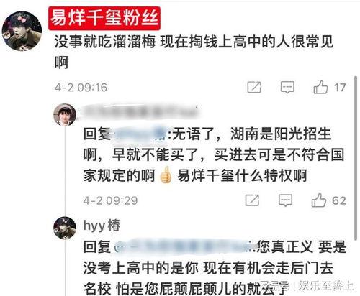Screen dimensions: 360x296
Task: Click the thumbs-up emoji in reply text
Action: [166, 175]
